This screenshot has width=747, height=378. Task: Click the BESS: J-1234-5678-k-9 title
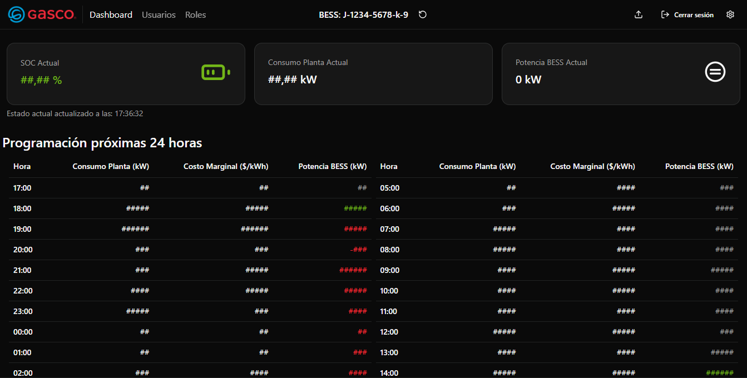tap(363, 15)
